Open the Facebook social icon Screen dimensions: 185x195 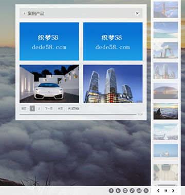pyautogui.click(x=111, y=190)
